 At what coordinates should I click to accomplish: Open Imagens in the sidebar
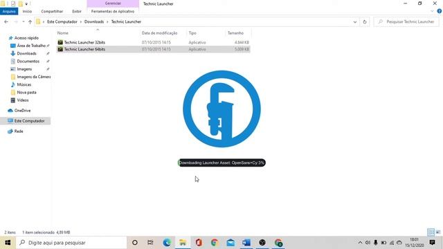pos(24,69)
